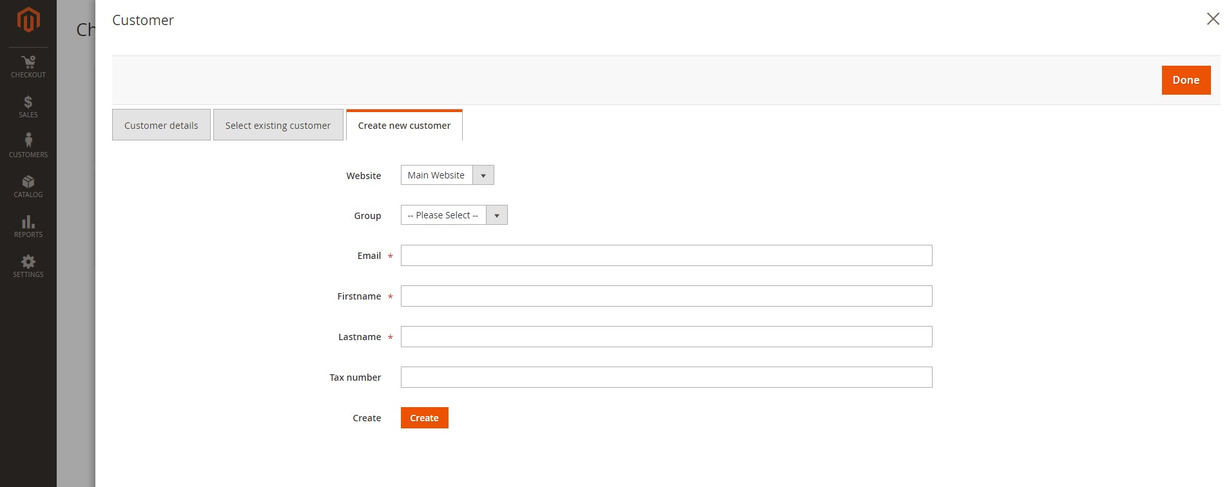
Task: Click the Tax number field label
Action: click(x=355, y=377)
